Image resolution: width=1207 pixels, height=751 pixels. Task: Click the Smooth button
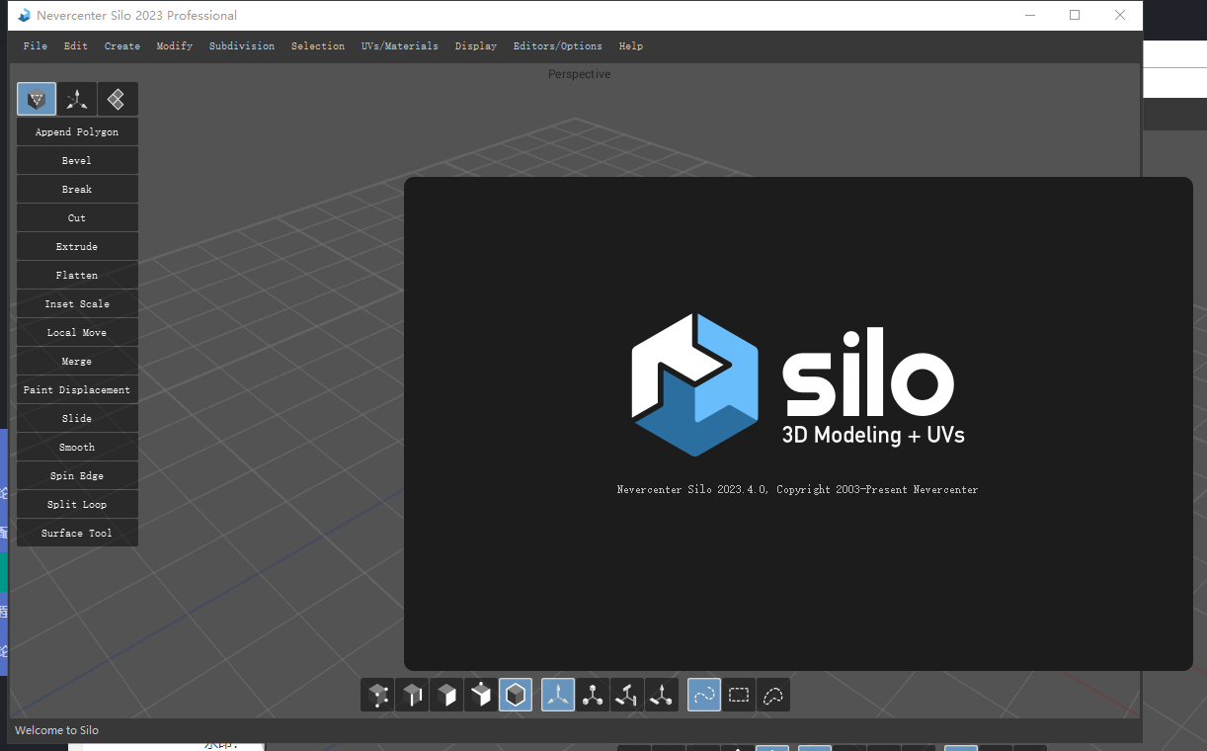[77, 448]
